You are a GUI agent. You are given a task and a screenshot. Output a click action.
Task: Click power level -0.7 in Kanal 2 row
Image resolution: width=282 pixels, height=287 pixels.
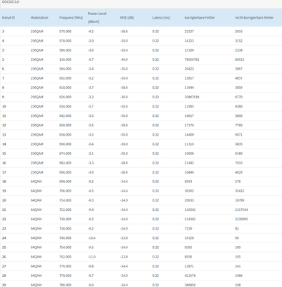[91, 60]
